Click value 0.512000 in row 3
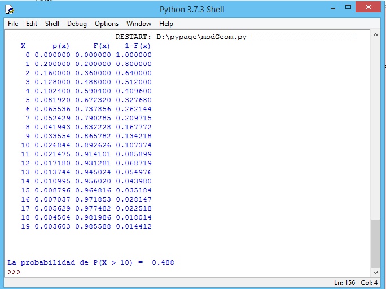Screen dimensions: 386x289 pyautogui.click(x=134, y=82)
